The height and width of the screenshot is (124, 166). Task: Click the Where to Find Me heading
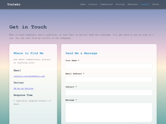pos(29,53)
